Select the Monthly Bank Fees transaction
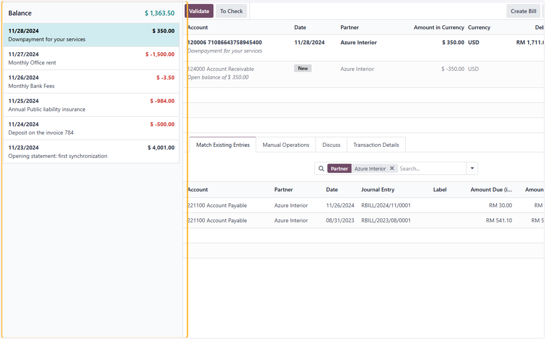Screen dimensions: 545x339 pos(91,82)
